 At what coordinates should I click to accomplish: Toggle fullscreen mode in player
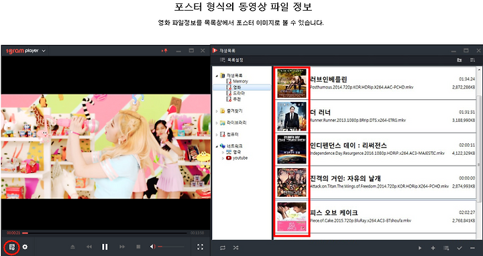[200, 247]
